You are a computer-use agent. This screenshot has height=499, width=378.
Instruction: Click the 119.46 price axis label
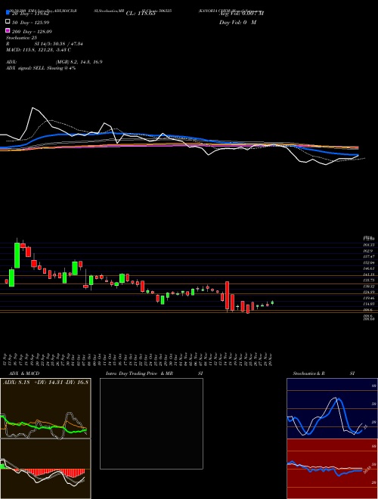pos(370,298)
